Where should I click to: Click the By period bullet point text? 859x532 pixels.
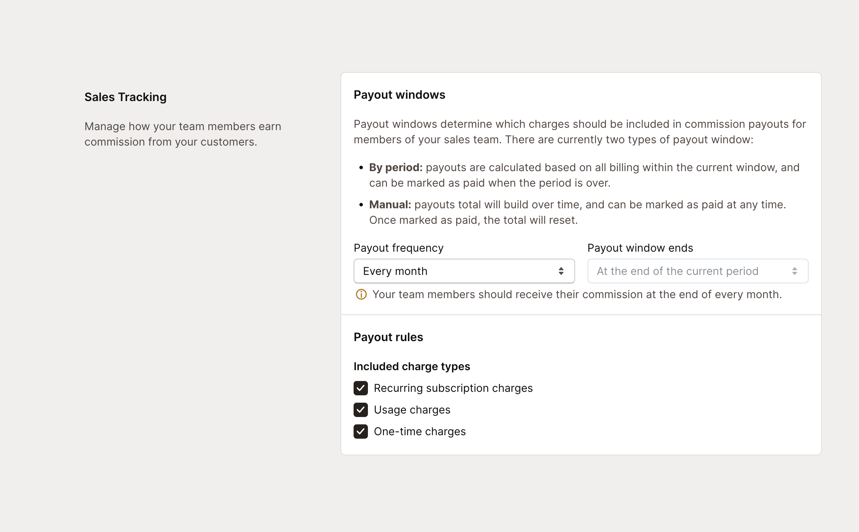pos(394,167)
